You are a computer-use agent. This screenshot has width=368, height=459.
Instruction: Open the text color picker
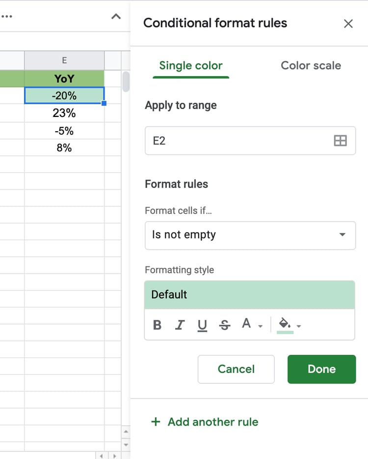(247, 324)
